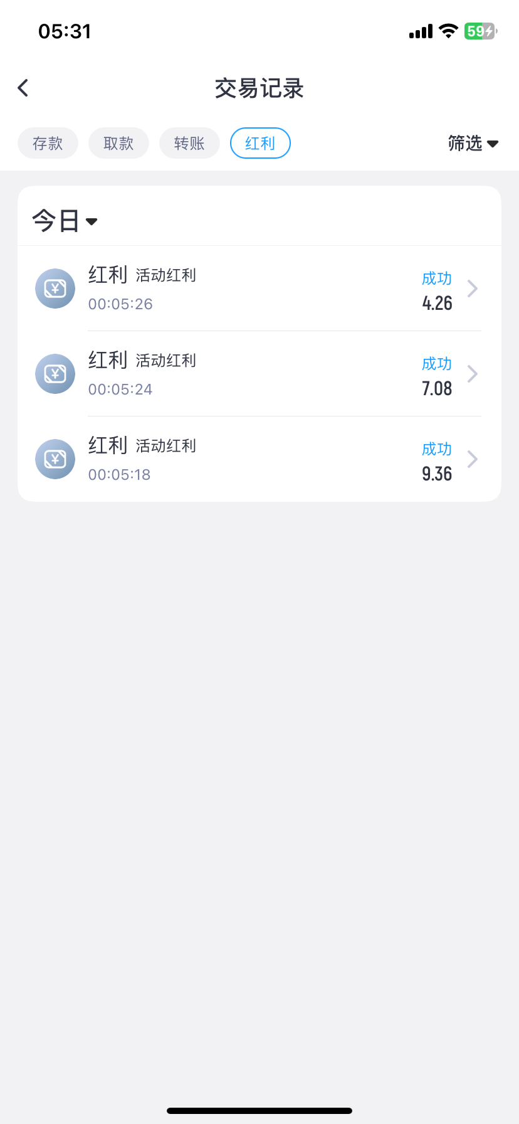
Task: Tap the home indicator bar
Action: tap(259, 1111)
